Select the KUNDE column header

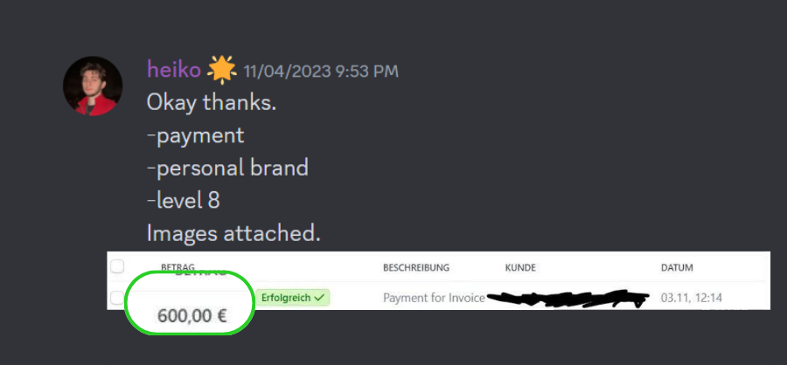(x=520, y=268)
